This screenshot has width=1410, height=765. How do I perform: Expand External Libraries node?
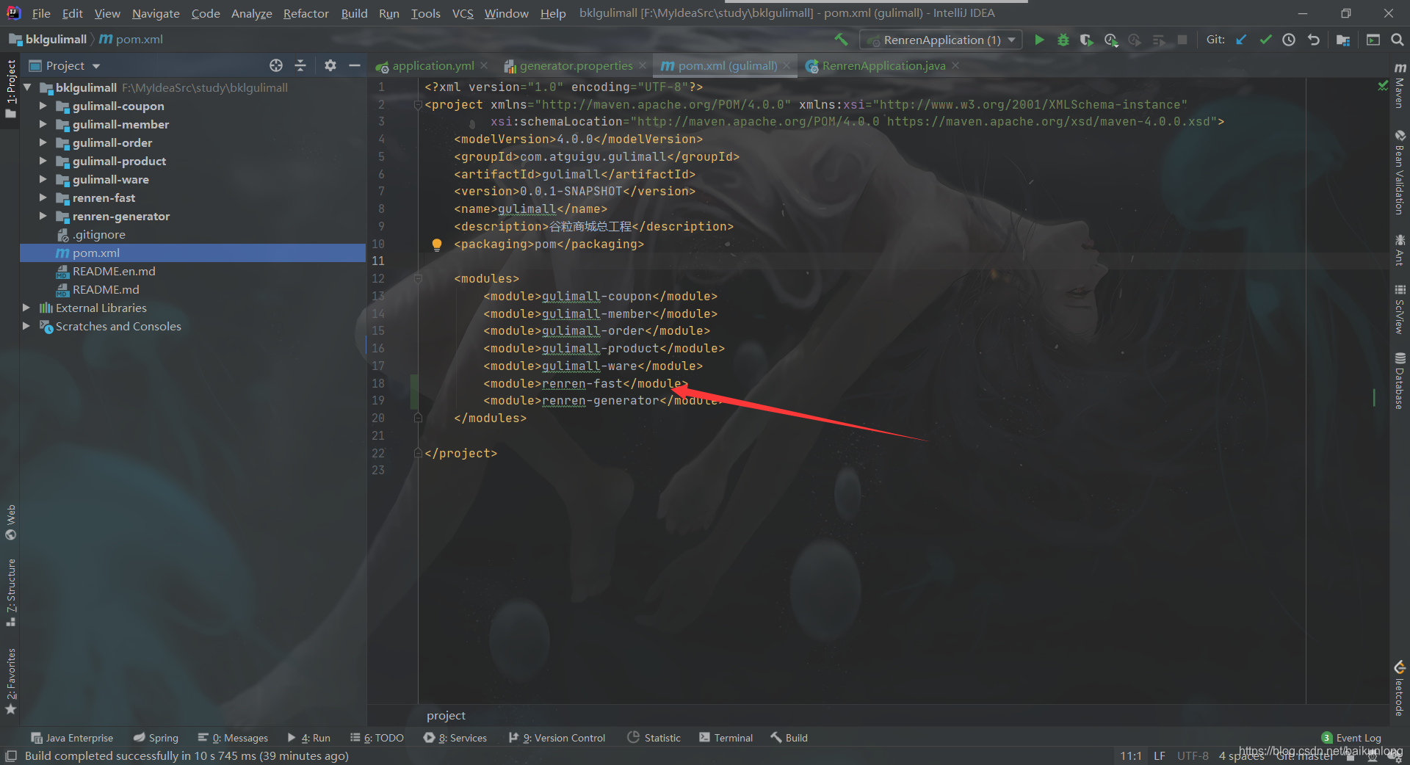point(26,308)
